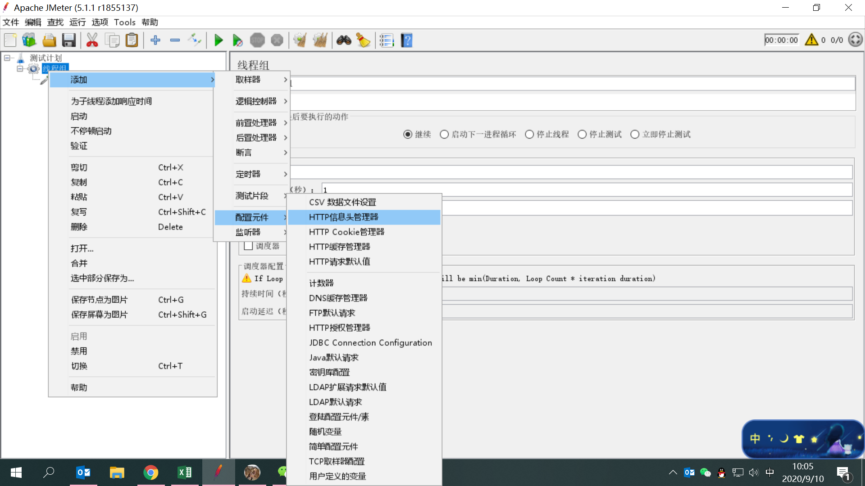
Task: Choose HTTP Cookie管理器 from the submenu
Action: click(x=346, y=232)
